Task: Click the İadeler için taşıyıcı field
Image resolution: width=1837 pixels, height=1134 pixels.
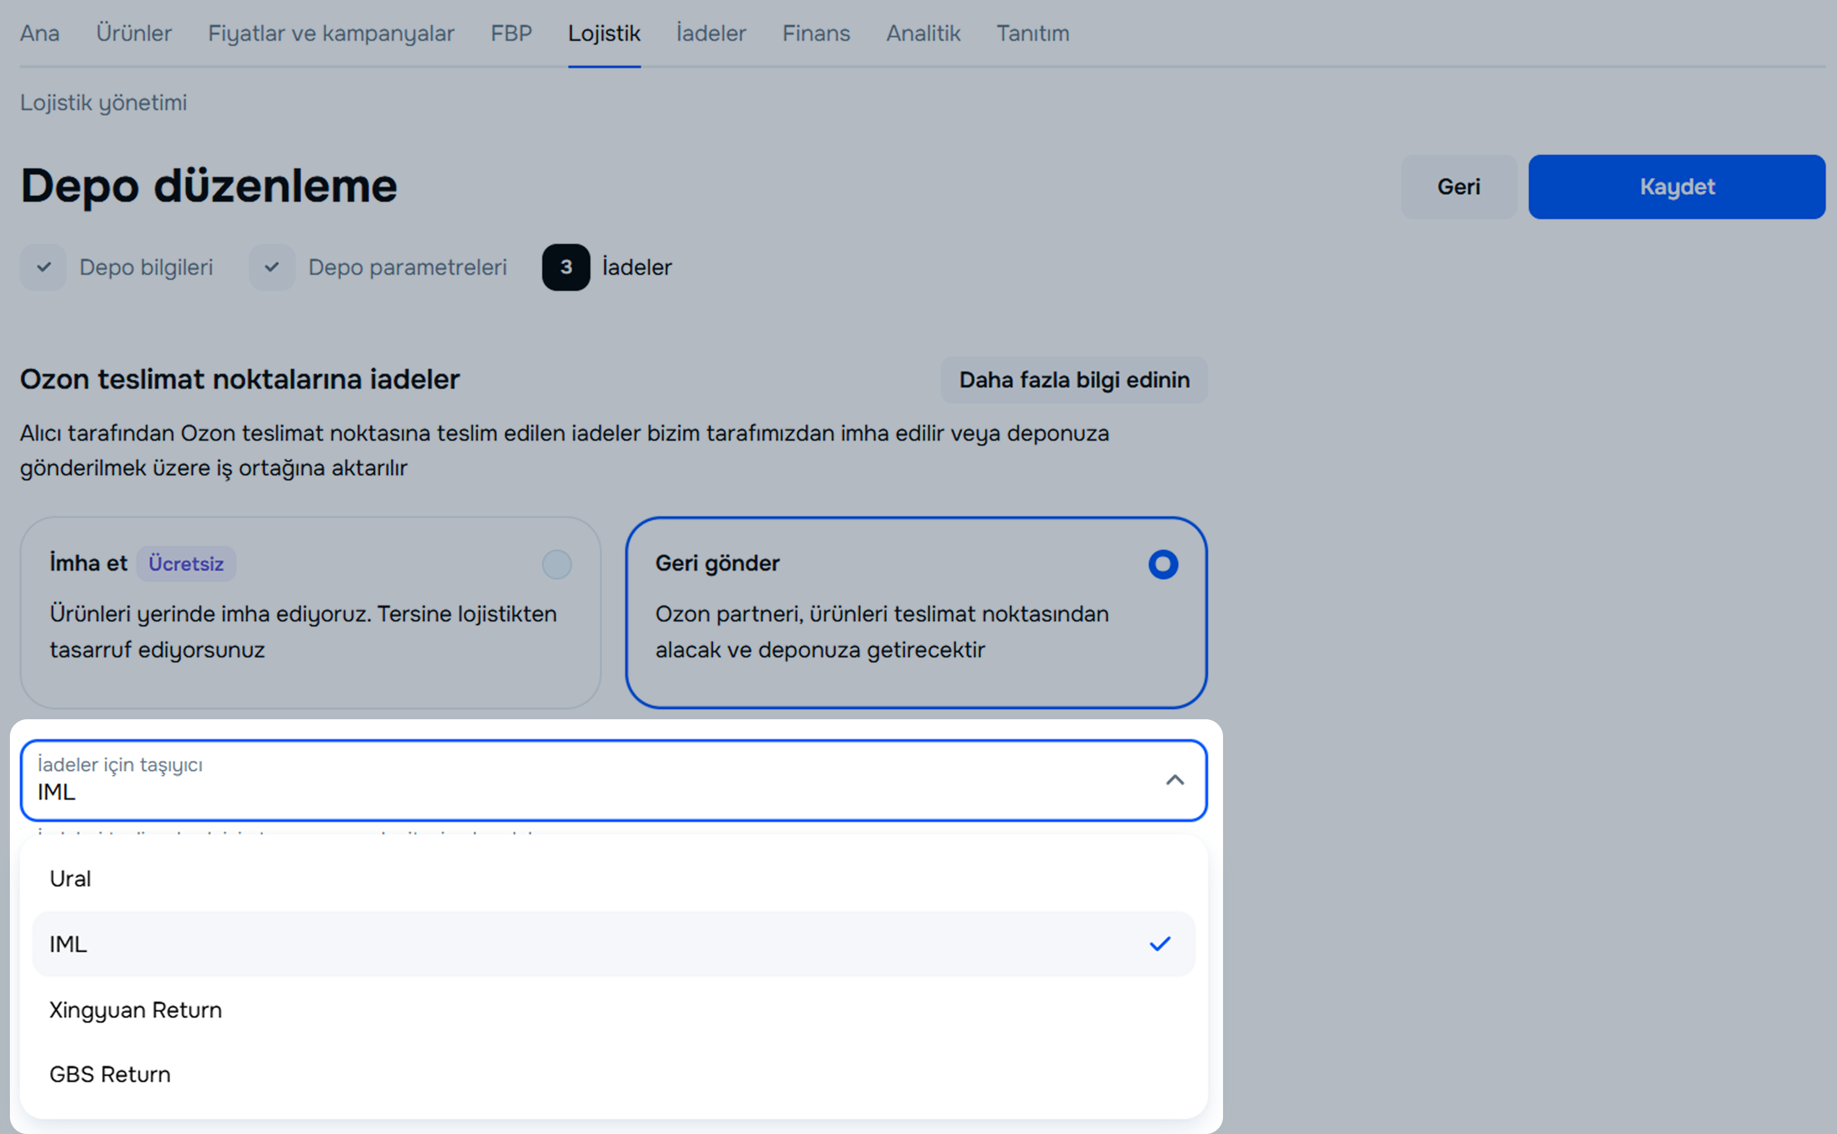Action: tap(585, 780)
